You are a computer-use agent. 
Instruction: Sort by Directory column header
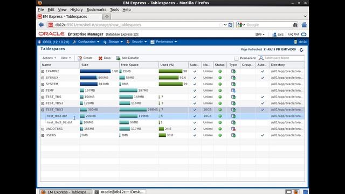pyautogui.click(x=287, y=65)
